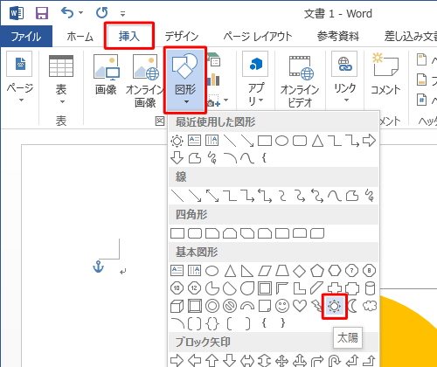Select the cross shape in 基本図形
The height and width of the screenshot is (367, 437).
click(x=335, y=288)
